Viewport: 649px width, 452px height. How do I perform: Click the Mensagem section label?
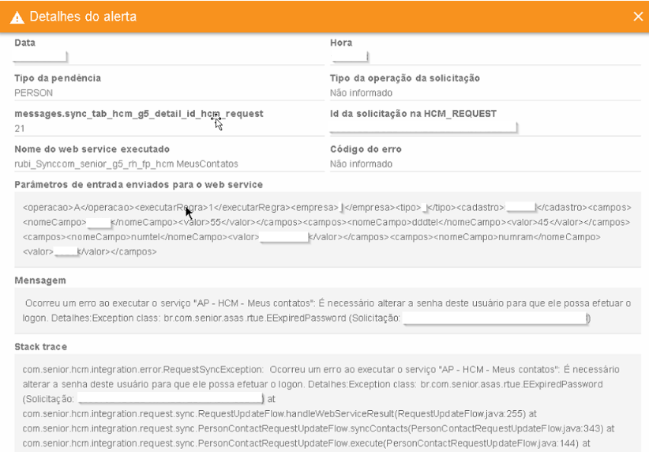tap(40, 280)
